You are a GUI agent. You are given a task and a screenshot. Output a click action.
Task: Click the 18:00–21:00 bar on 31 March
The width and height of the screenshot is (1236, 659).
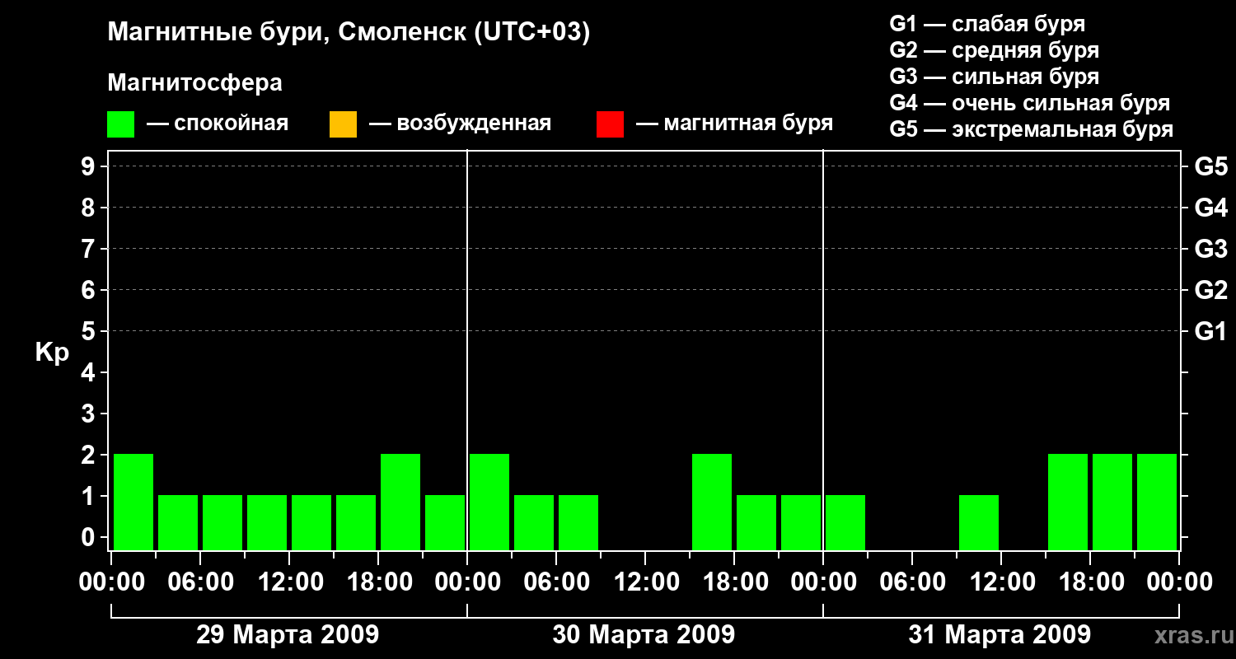coord(1112,502)
